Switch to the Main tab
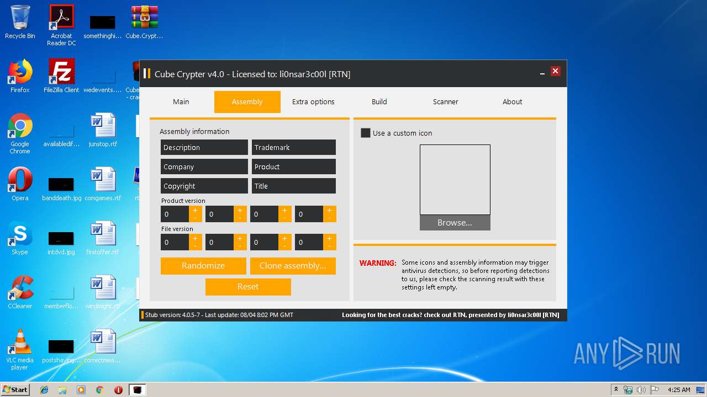The image size is (707, 397). [x=181, y=102]
